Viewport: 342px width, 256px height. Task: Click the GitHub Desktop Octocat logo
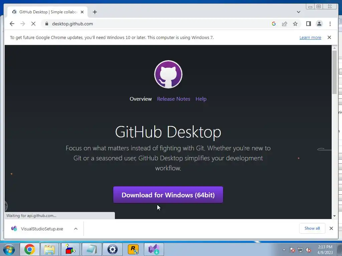168,74
